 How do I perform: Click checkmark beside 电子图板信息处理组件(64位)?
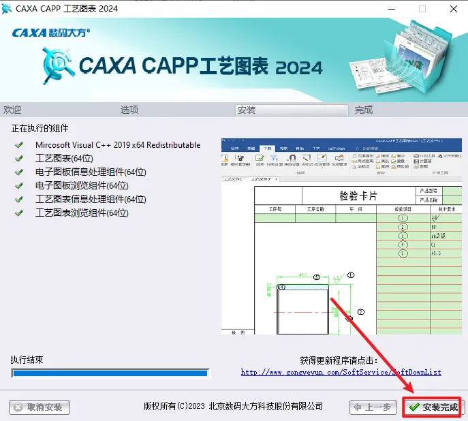pos(19,172)
